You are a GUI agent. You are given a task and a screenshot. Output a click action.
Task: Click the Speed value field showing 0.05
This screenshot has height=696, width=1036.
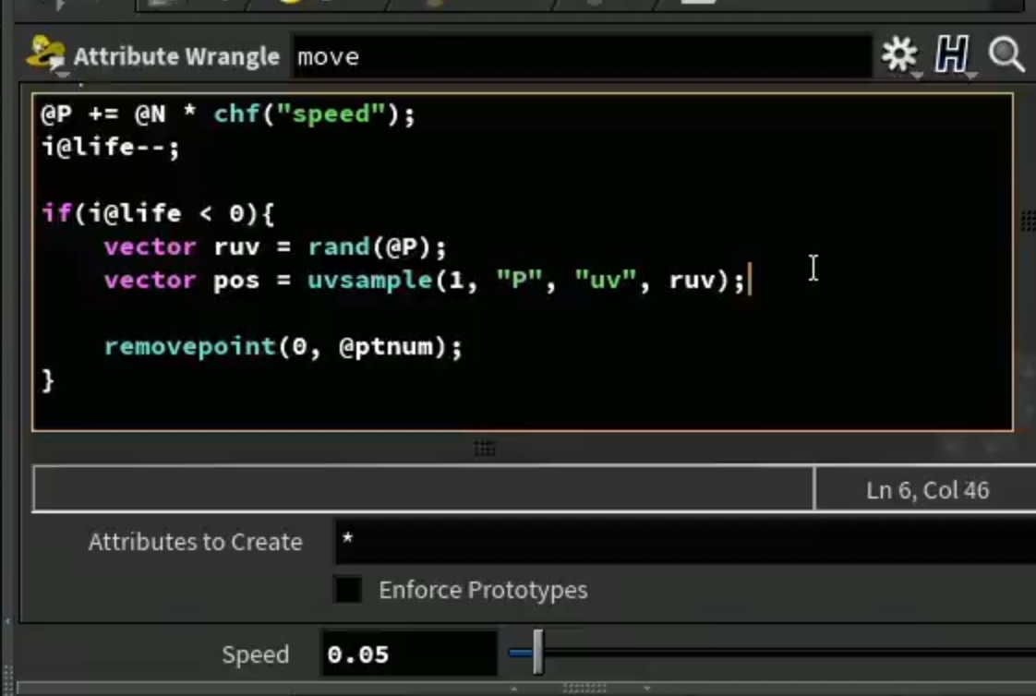point(408,654)
